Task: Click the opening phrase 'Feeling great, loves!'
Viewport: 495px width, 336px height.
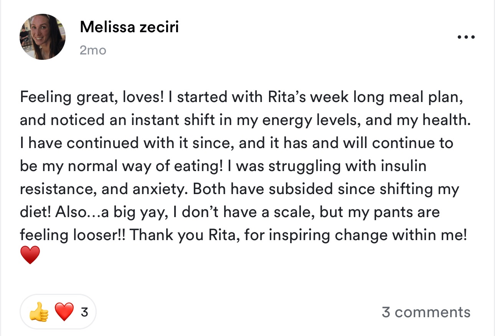Action: click(92, 97)
